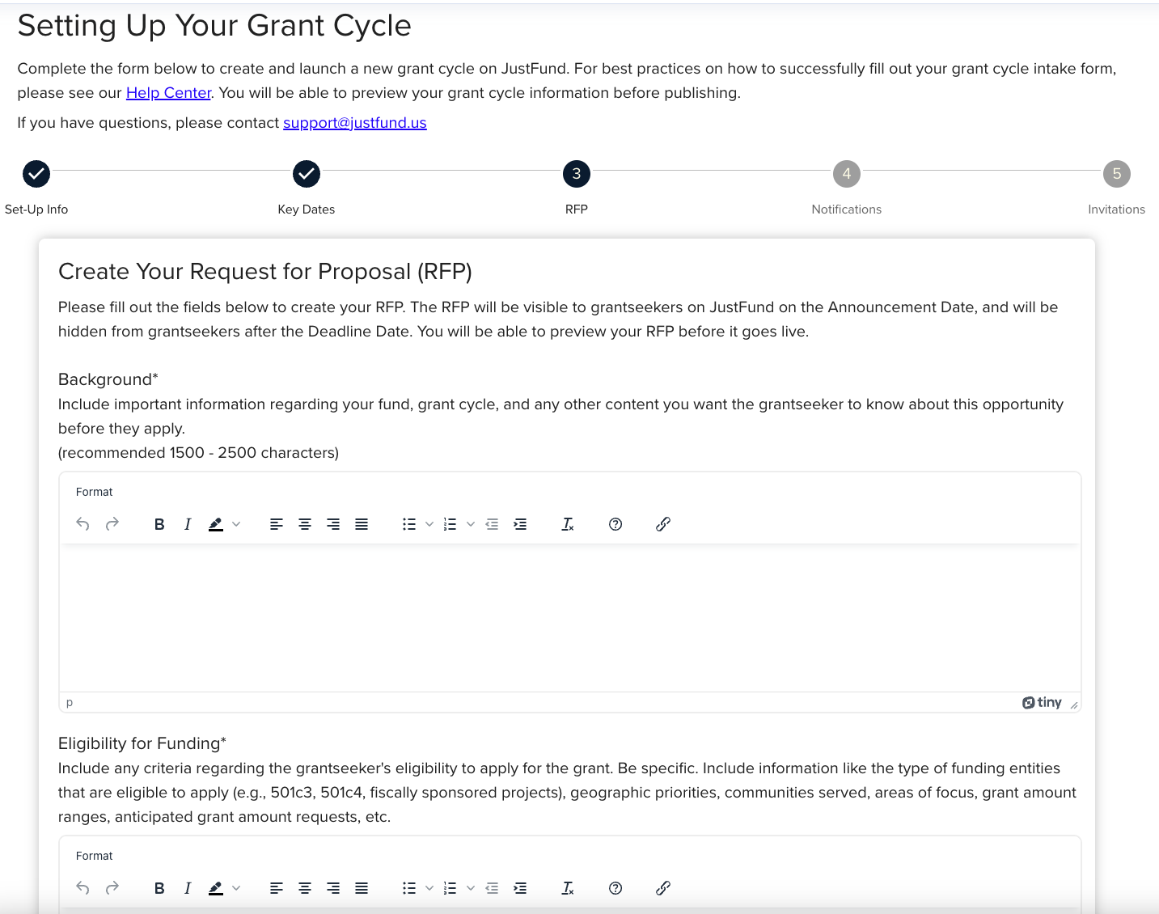Click the 'p' element path in Background editor
This screenshot has width=1159, height=914.
[x=70, y=702]
